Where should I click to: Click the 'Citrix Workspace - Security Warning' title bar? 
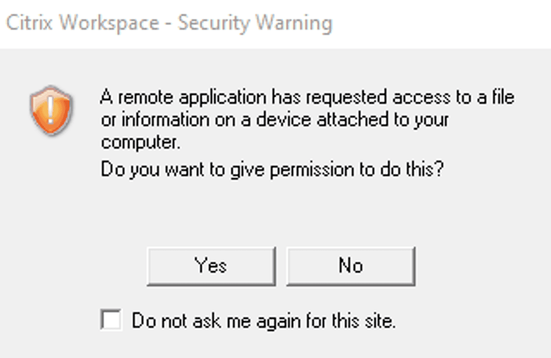click(x=168, y=23)
